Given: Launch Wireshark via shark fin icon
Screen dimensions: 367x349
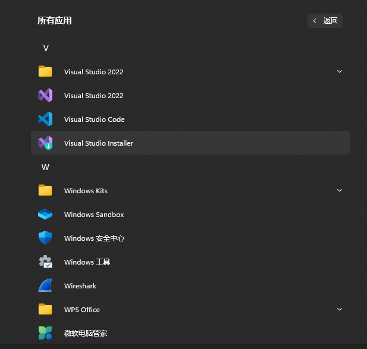Looking at the screenshot, I should (x=45, y=285).
